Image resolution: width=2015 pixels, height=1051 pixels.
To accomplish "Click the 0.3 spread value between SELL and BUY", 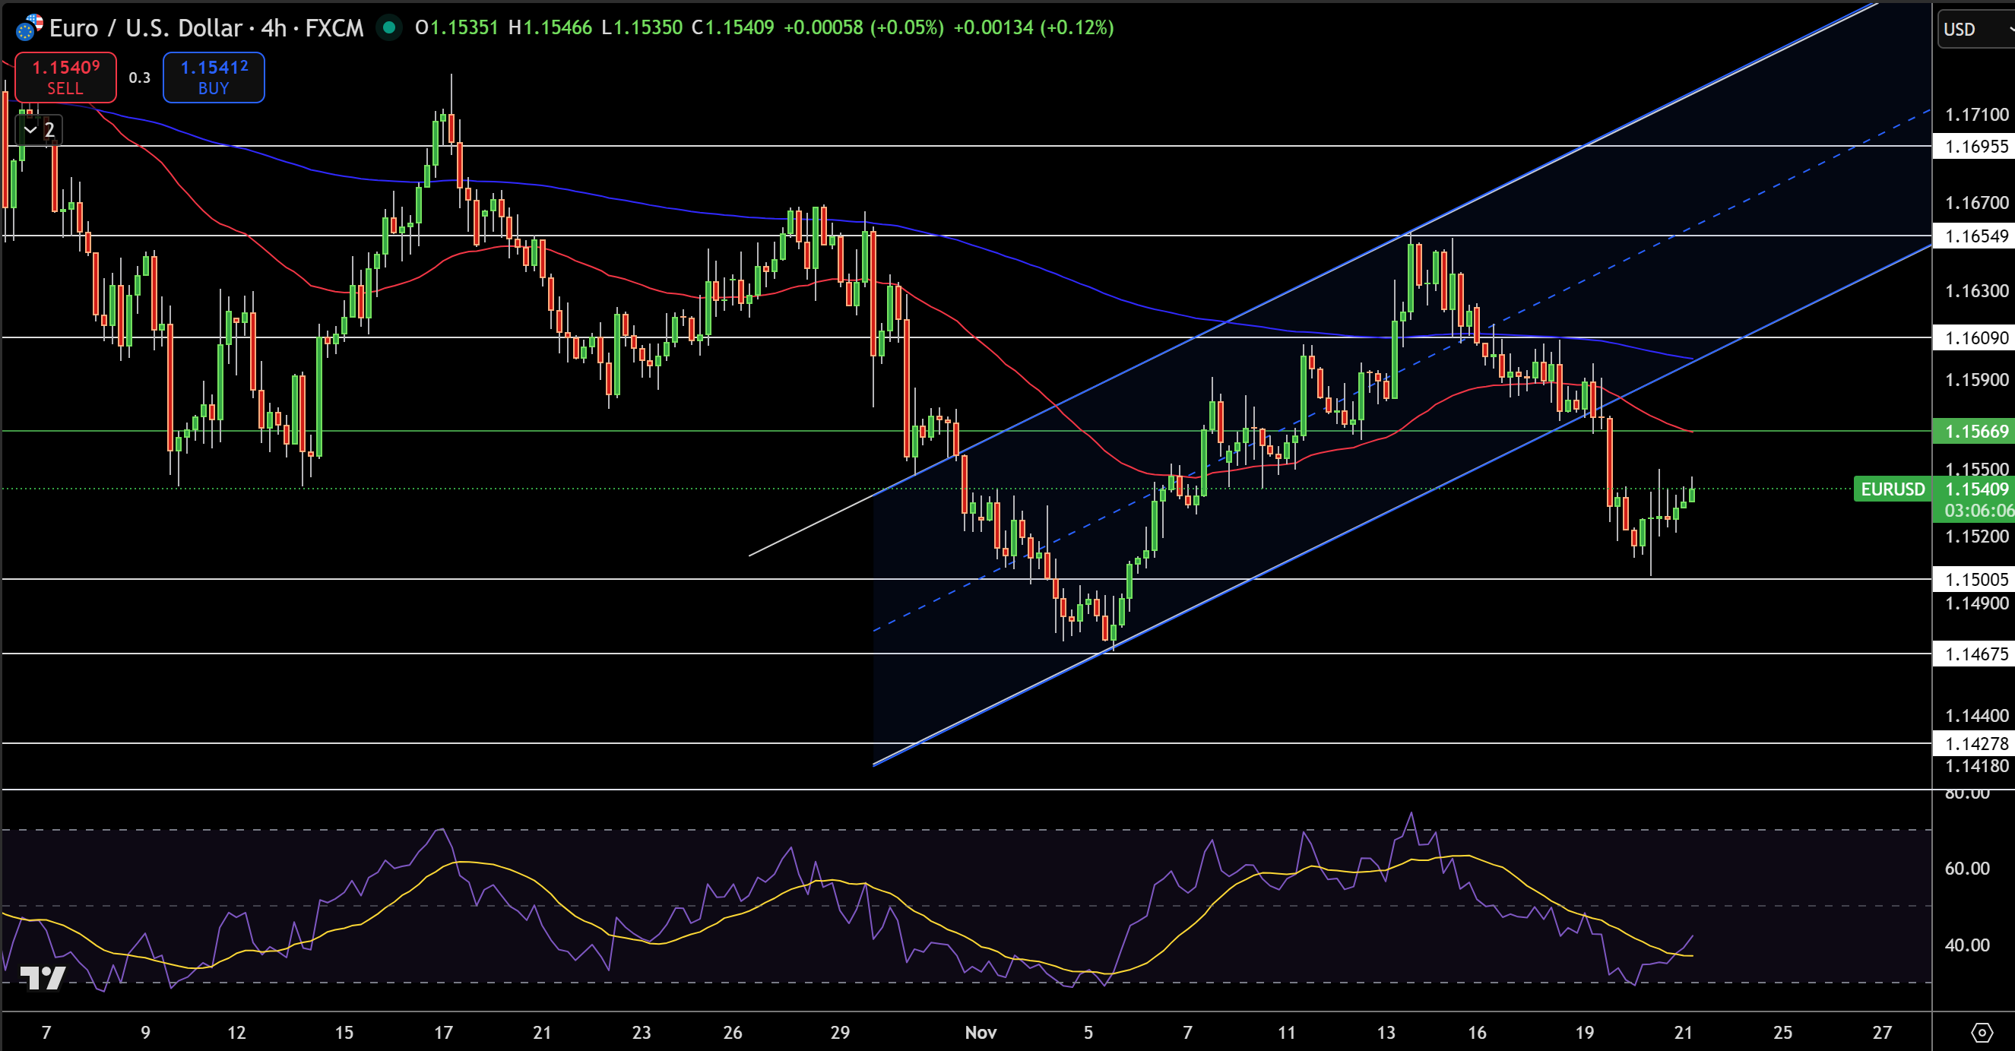I will (x=139, y=78).
